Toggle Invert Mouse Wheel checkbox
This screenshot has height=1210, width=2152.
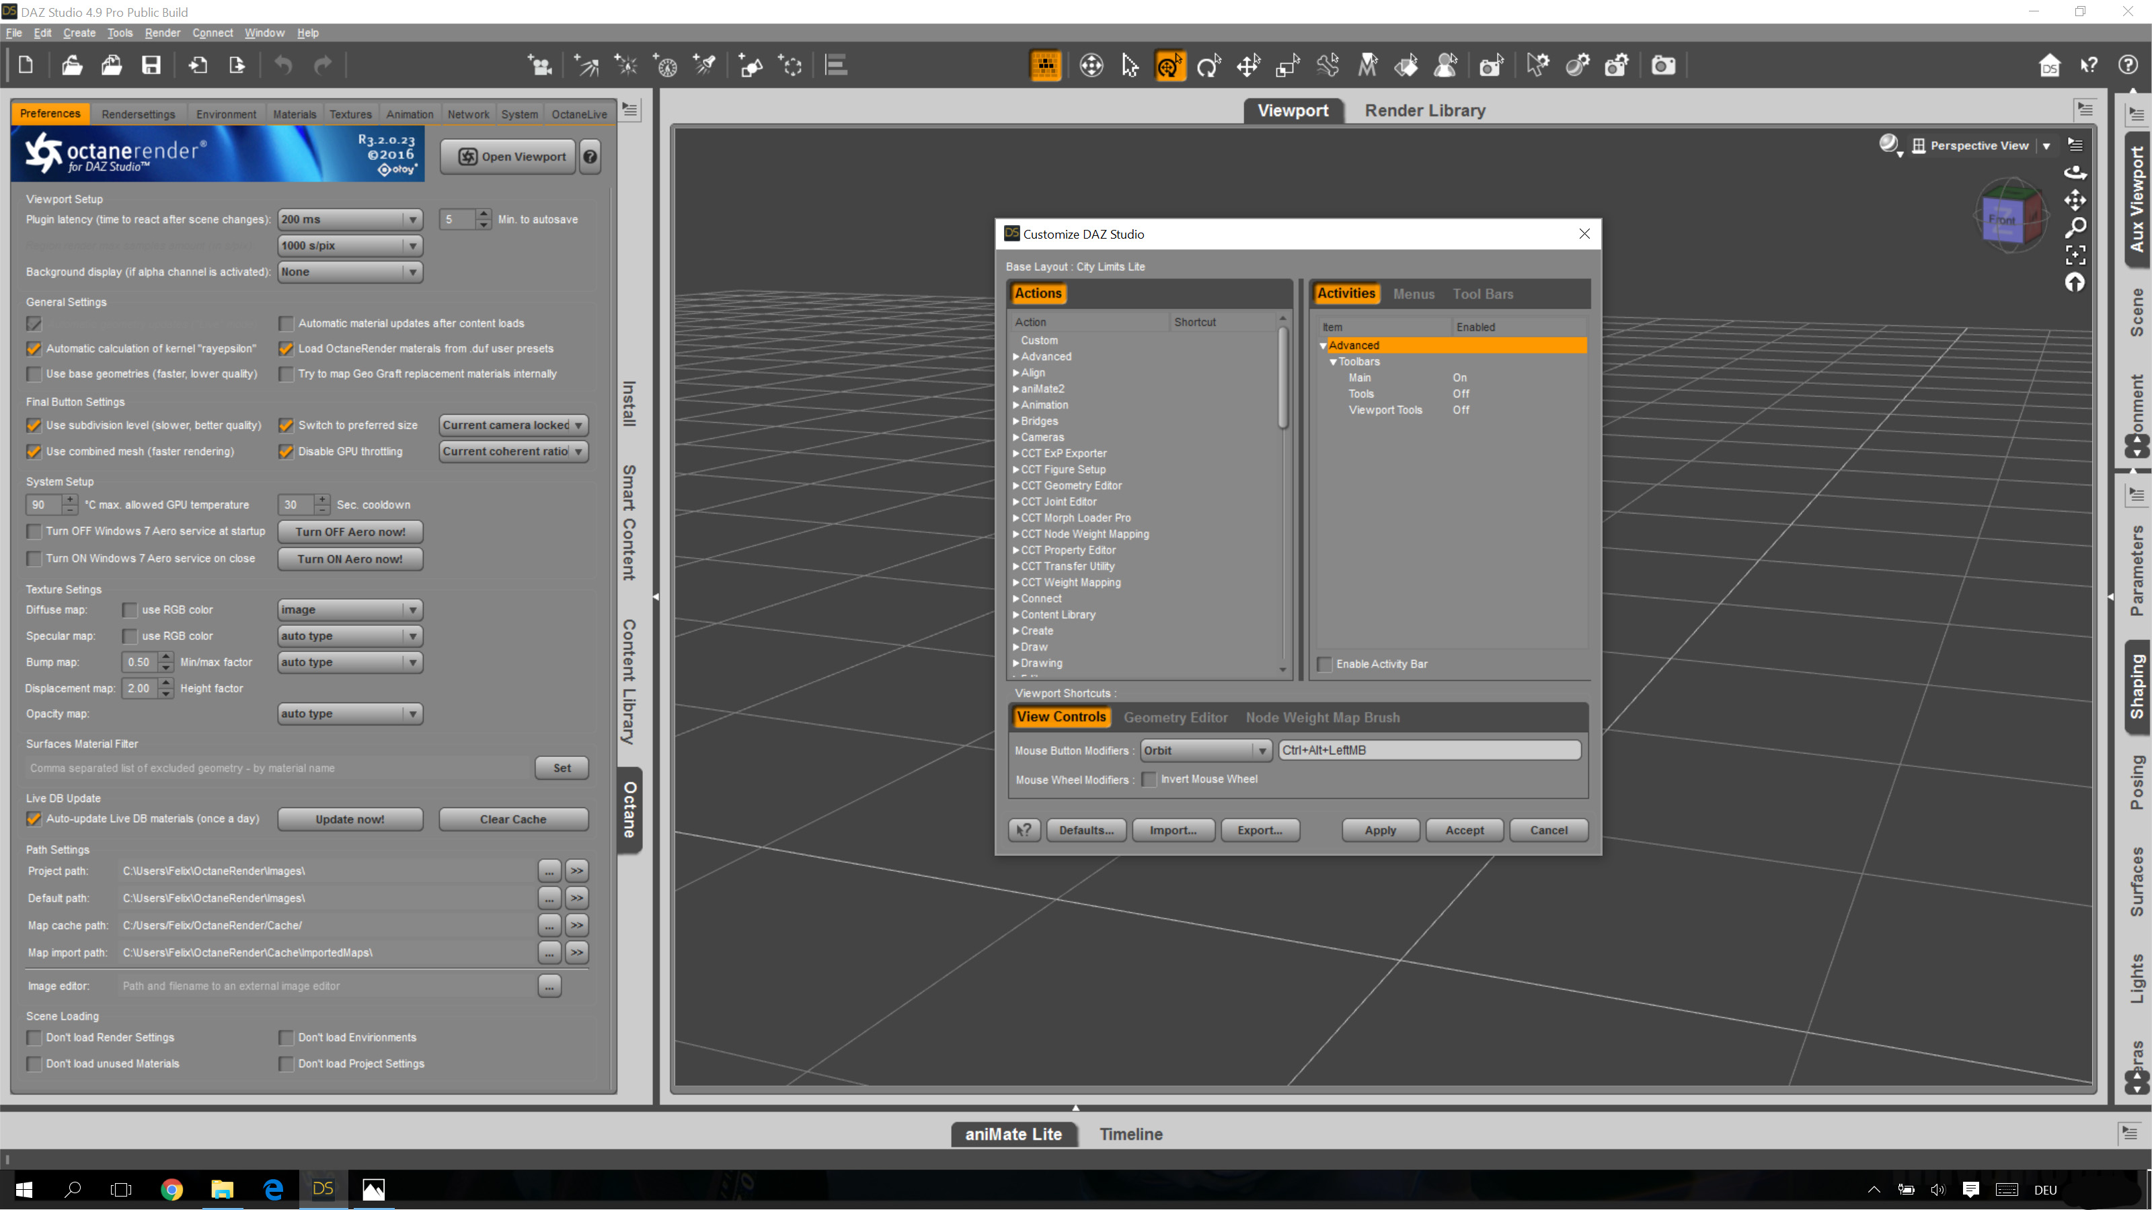1149,779
